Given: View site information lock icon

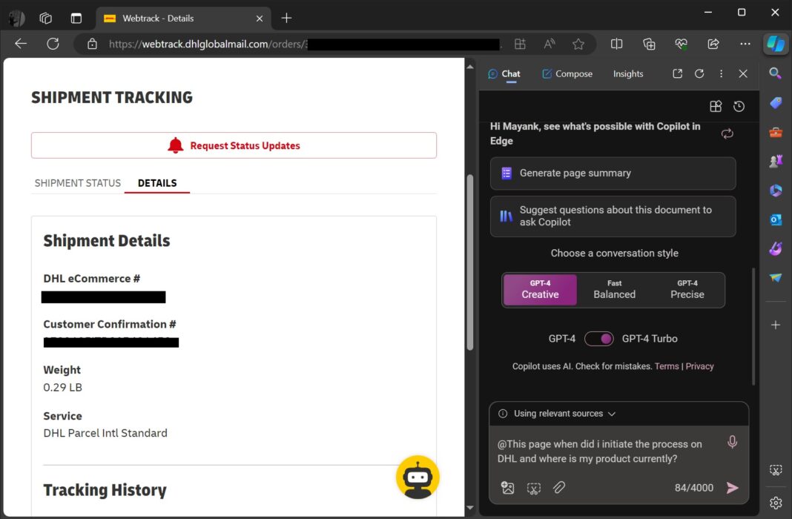Looking at the screenshot, I should [x=92, y=44].
